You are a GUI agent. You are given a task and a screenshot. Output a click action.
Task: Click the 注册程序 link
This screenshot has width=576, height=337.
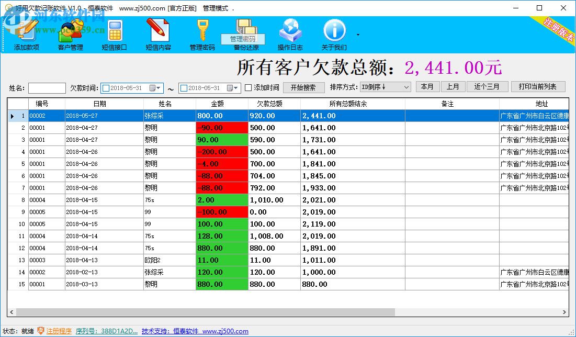point(59,331)
